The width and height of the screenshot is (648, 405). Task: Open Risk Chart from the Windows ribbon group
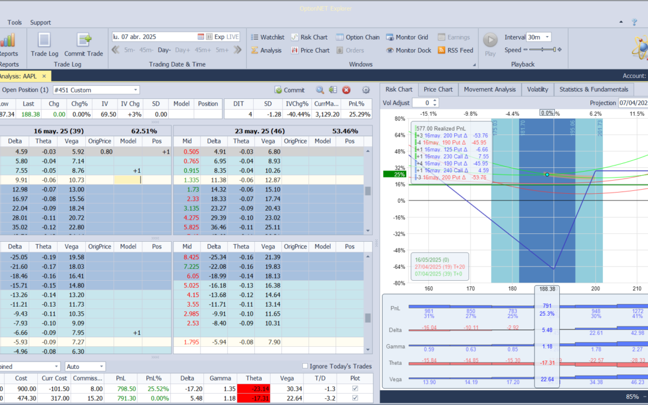[x=309, y=37]
